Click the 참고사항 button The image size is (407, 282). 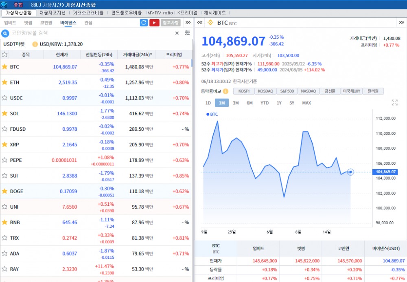pos(171,23)
